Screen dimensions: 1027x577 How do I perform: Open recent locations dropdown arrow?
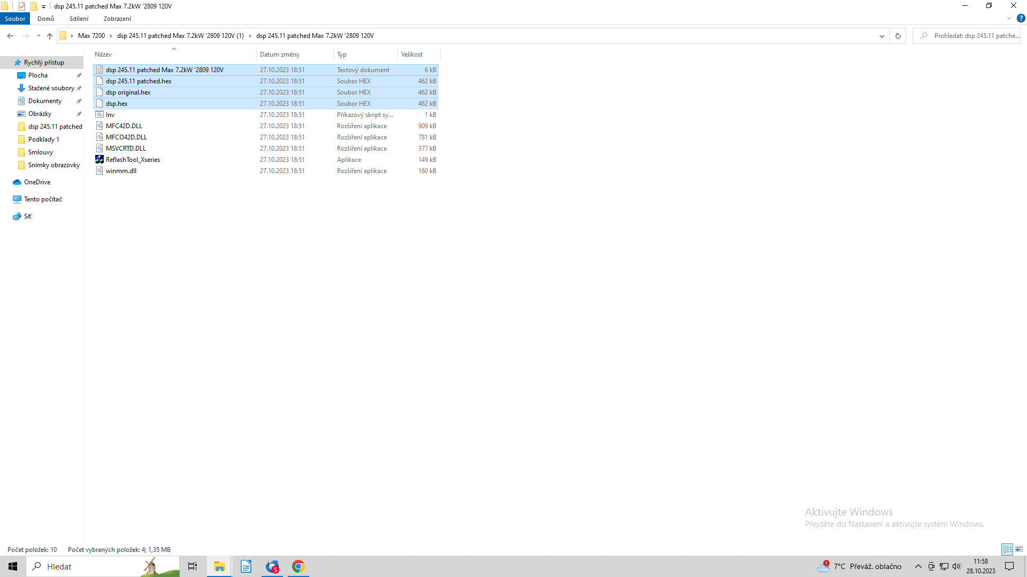39,36
